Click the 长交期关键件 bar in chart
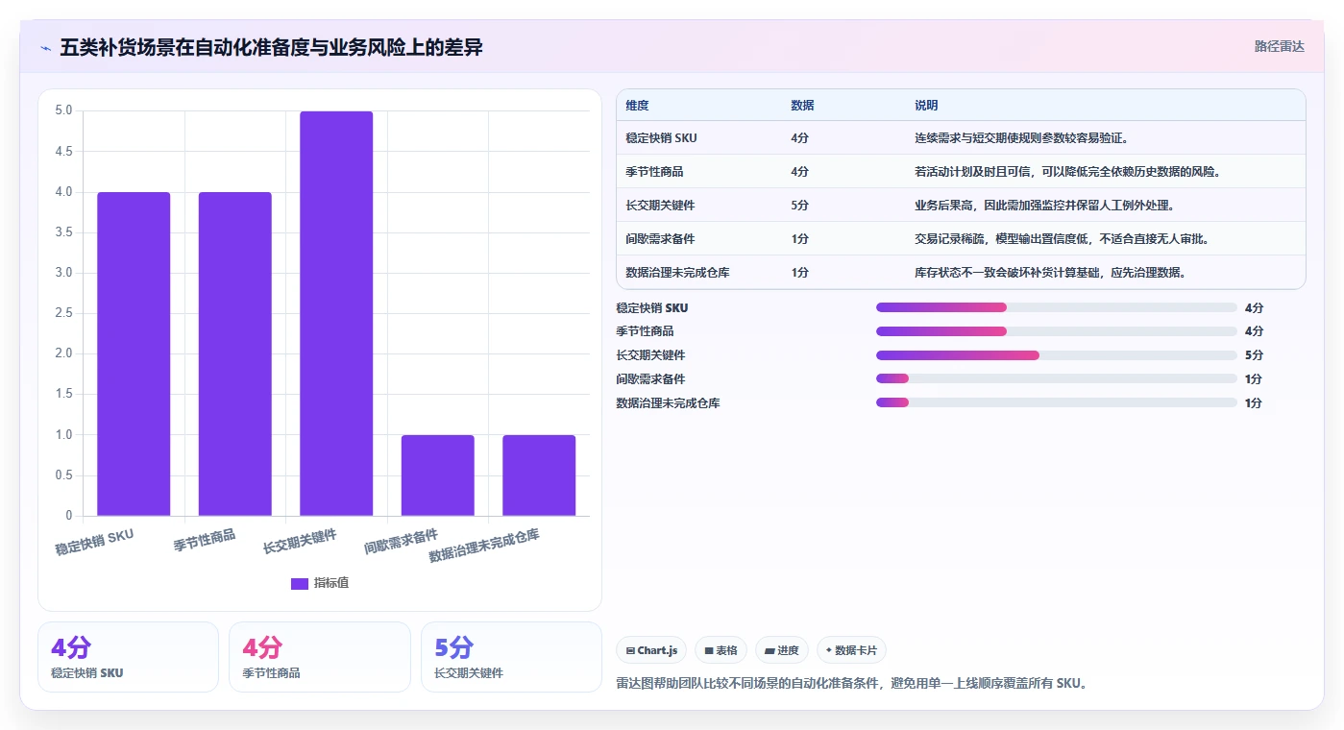This screenshot has width=1344, height=730. coord(336,313)
